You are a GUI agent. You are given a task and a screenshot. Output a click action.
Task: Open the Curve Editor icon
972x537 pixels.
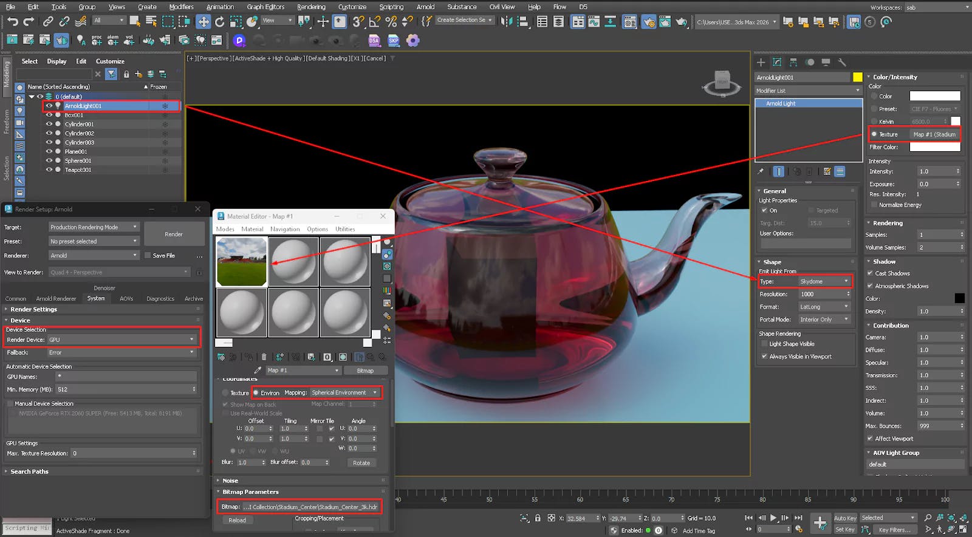pyautogui.click(x=594, y=22)
